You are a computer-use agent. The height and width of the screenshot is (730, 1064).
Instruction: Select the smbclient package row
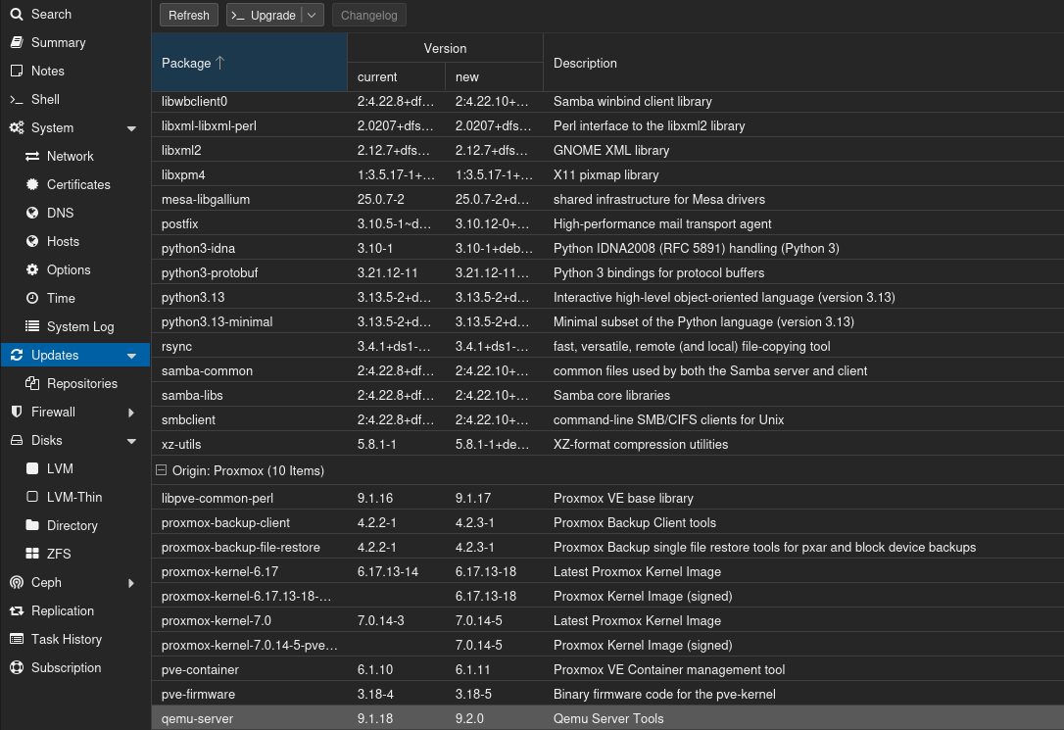[x=607, y=419]
